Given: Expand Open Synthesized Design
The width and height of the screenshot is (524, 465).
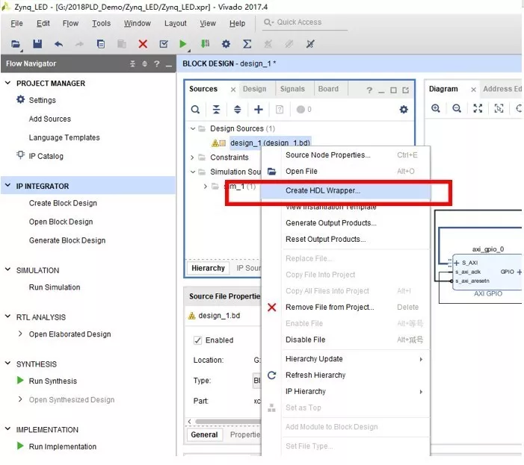Looking at the screenshot, I should coord(20,399).
